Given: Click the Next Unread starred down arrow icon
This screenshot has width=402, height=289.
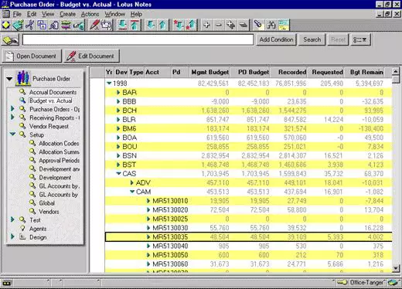Looking at the screenshot, I should pos(179,25).
